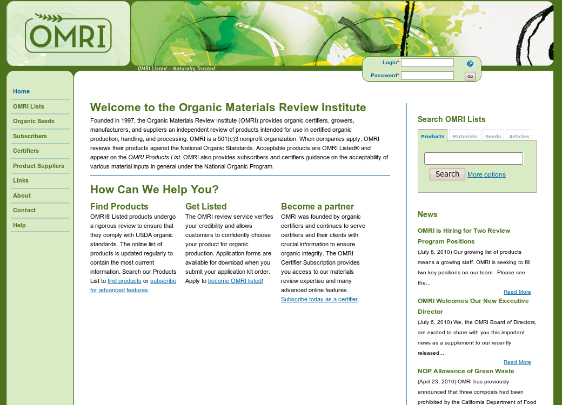Follow subscribe for advanced features link

point(133,286)
